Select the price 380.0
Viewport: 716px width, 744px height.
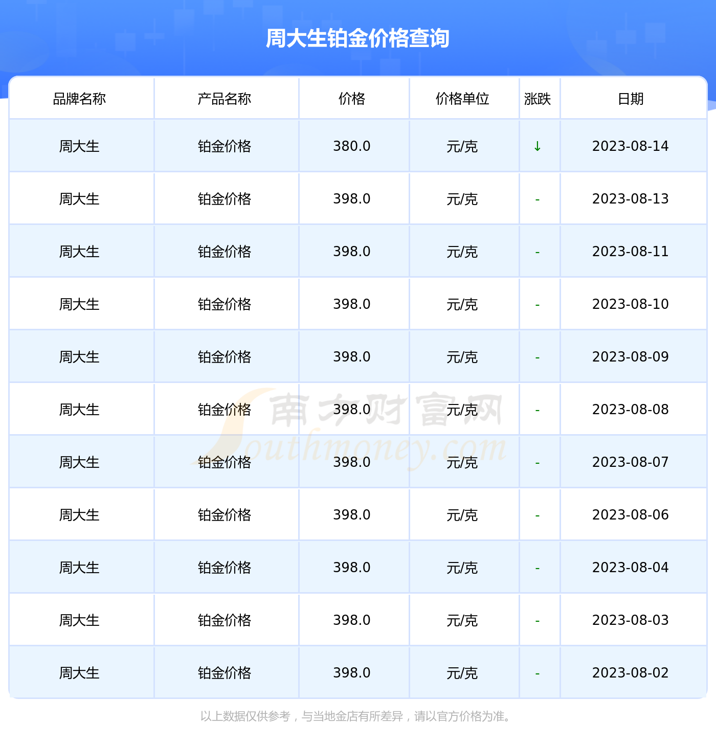click(x=352, y=146)
